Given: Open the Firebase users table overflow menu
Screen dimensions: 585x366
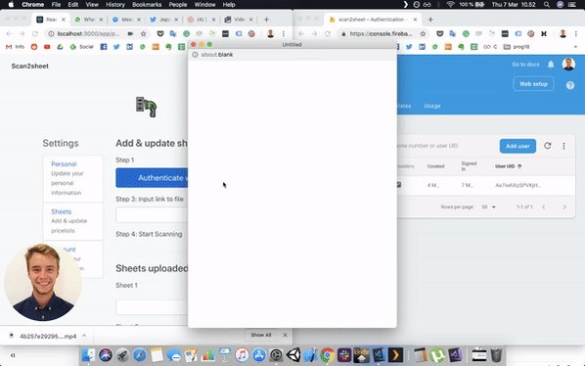Looking at the screenshot, I should coord(563,146).
